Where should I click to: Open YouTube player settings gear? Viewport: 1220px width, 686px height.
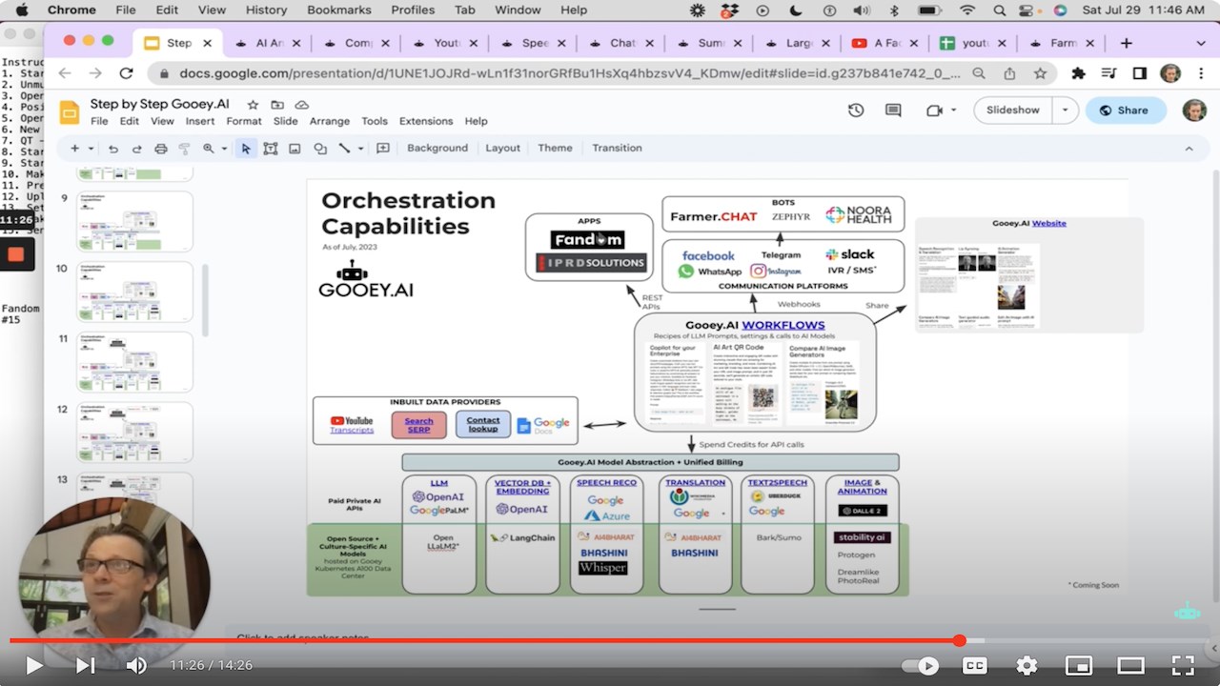pyautogui.click(x=1027, y=666)
